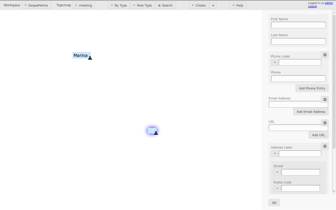Screen dimensions: 336x210
Task: Focus the Address Label text field
Action: pos(300,154)
